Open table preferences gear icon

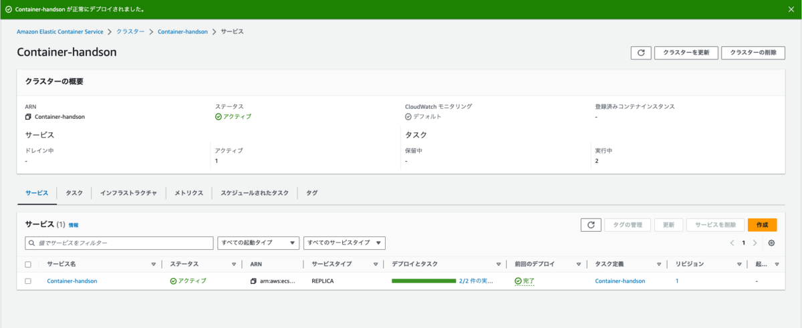(x=772, y=243)
